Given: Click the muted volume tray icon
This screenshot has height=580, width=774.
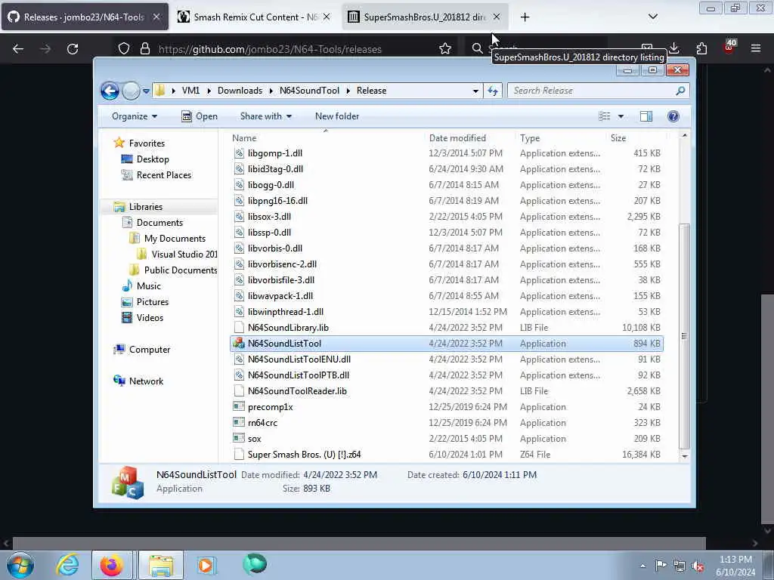Looking at the screenshot, I should pos(698,566).
